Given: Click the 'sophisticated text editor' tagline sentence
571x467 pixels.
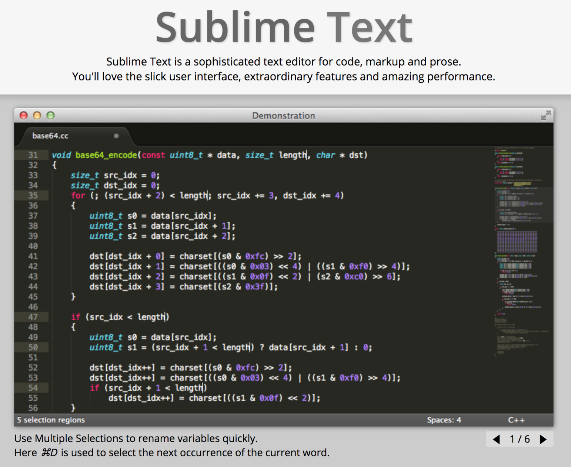Looking at the screenshot, I should point(283,62).
